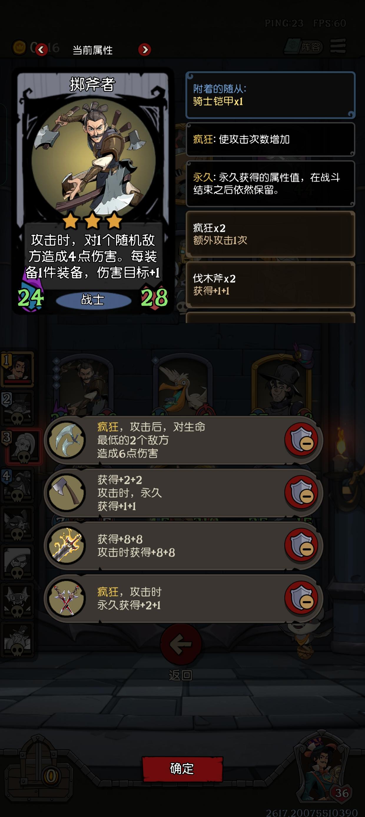The image size is (365, 817).
Task: Go to previous attribute page with left arrow
Action: click(x=41, y=50)
